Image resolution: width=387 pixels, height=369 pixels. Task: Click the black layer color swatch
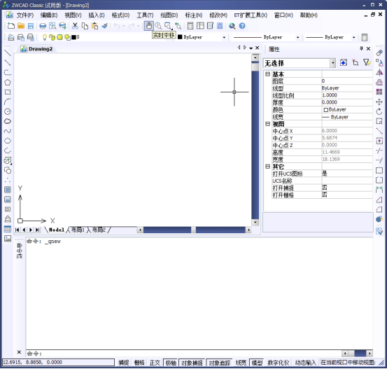tap(73, 37)
